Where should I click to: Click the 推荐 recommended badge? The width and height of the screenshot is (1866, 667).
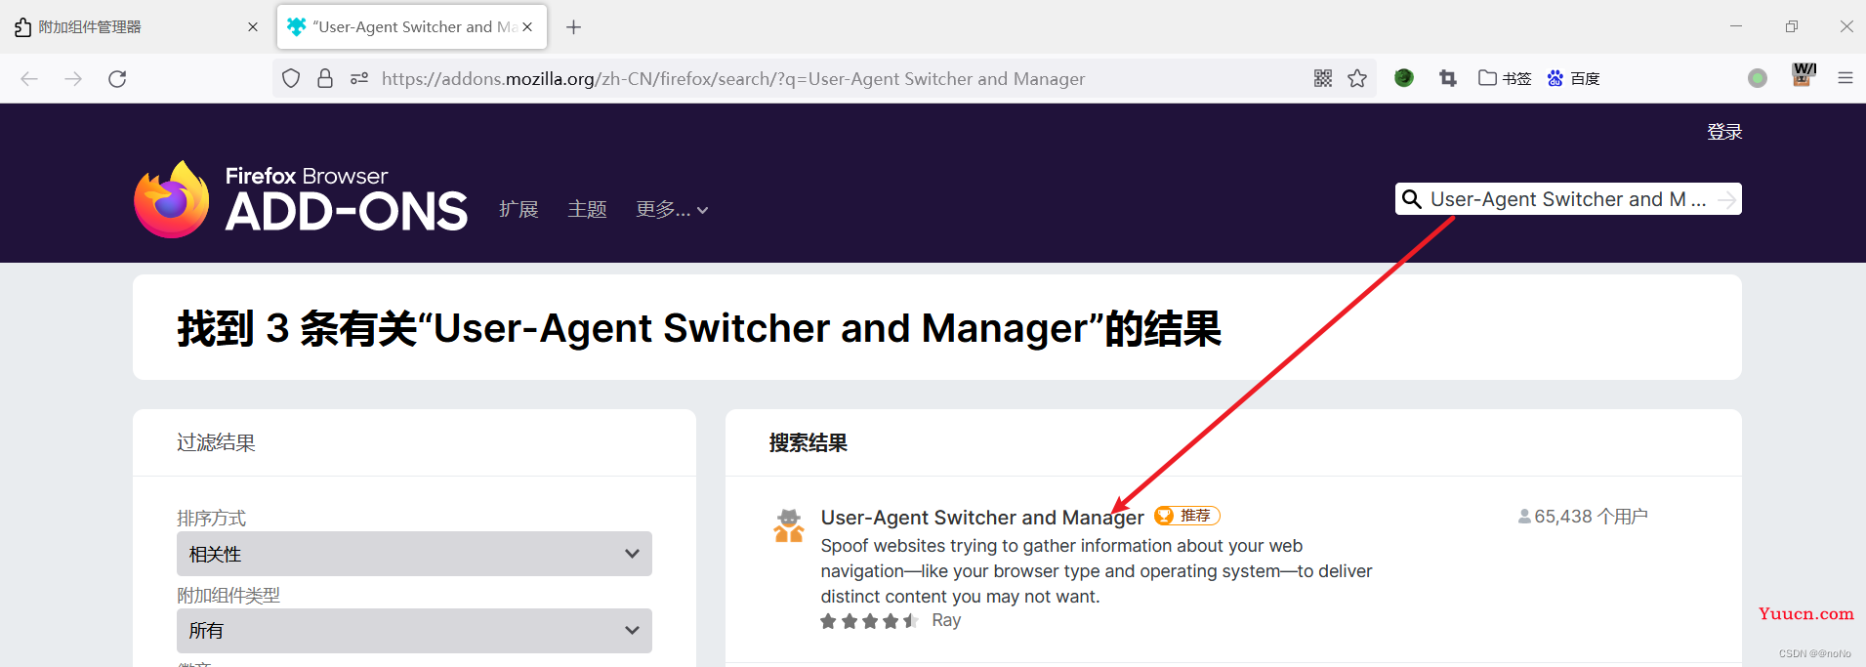coord(1187,516)
